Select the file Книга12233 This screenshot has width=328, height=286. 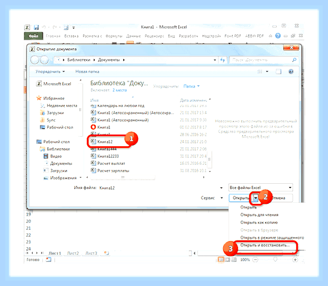pyautogui.click(x=105, y=156)
